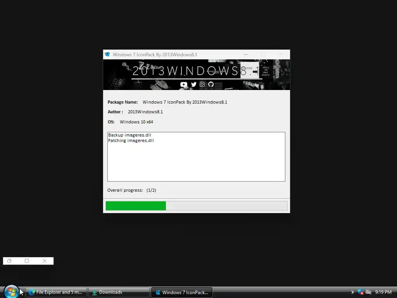Open the Windows Security shield tray icon

pyautogui.click(x=361, y=292)
